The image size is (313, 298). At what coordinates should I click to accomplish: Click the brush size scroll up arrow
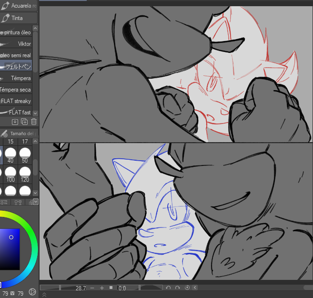tap(35, 142)
